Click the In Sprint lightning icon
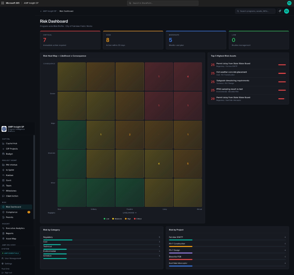The width and height of the screenshot is (294, 275). (3, 170)
